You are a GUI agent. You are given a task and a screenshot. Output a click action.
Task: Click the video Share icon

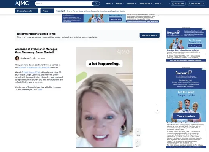click(138, 131)
